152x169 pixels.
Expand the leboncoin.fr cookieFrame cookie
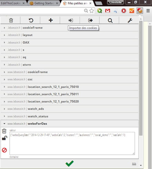pos(69,28)
